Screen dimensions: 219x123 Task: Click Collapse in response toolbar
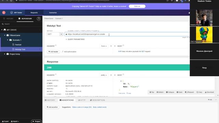click(x=170, y=92)
